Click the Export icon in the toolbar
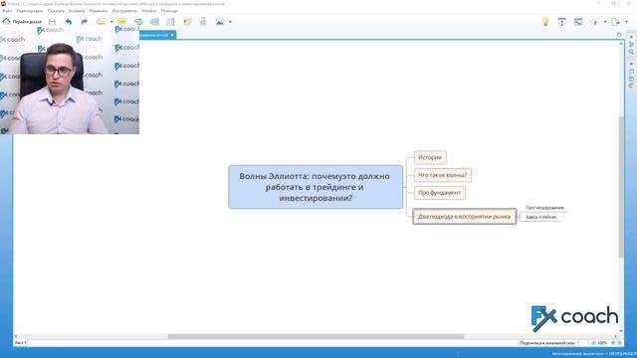The image size is (637, 358). point(616,22)
